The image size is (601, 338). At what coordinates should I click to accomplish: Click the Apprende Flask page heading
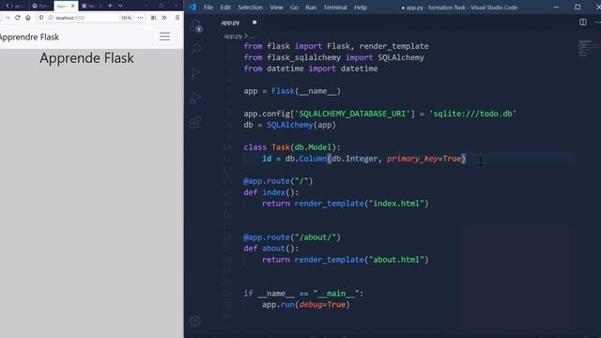coord(86,58)
